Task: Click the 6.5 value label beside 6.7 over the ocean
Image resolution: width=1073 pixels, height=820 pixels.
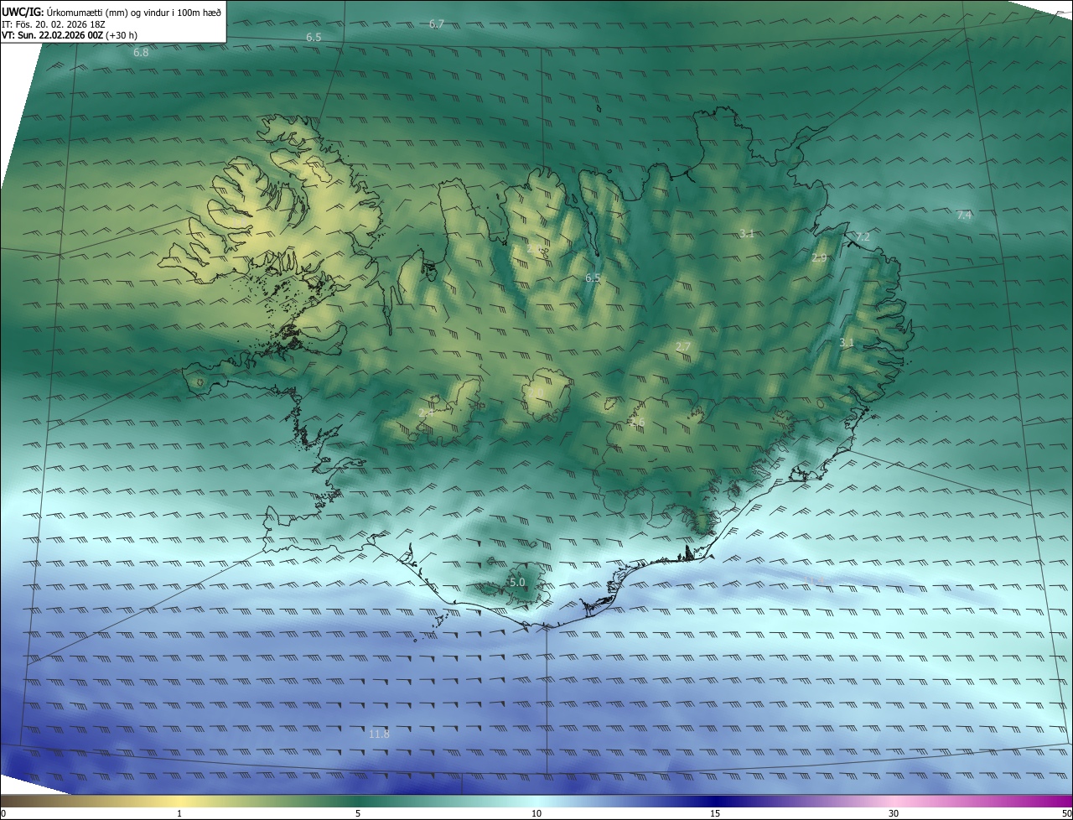Action: point(314,38)
